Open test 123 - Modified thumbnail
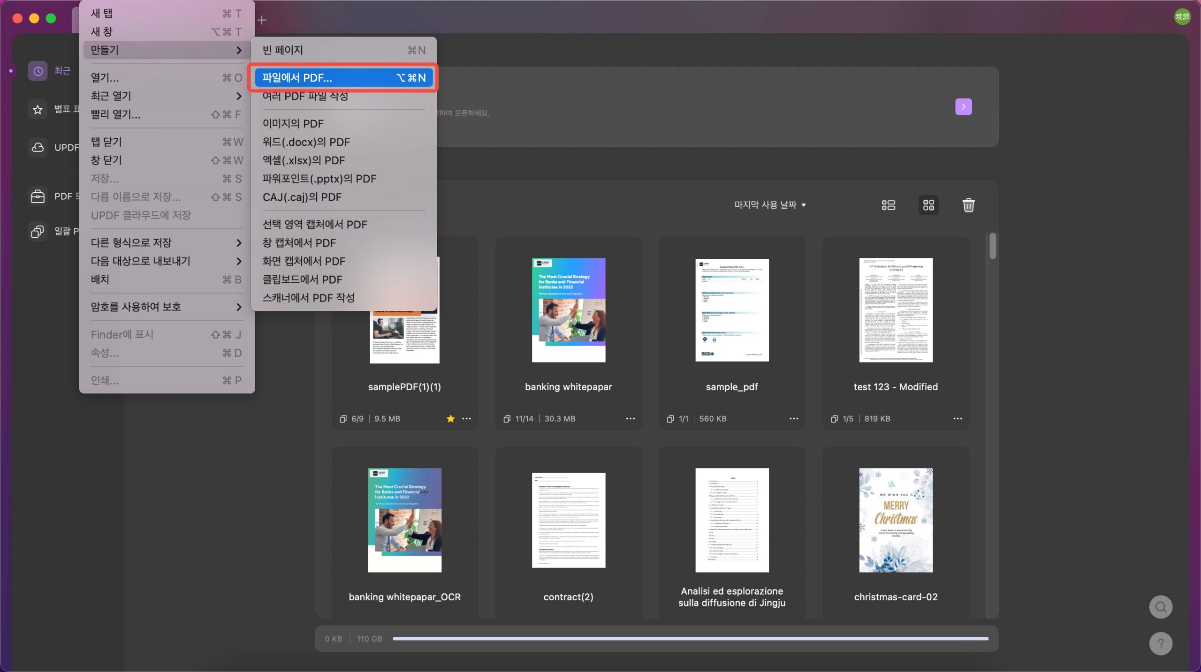Image resolution: width=1201 pixels, height=672 pixels. tap(896, 310)
